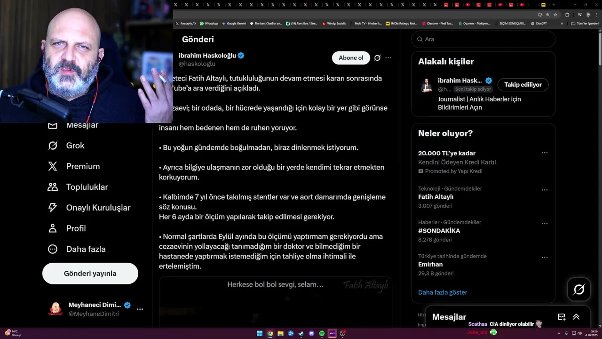
Task: Go to Profil page
Action: coord(66,228)
